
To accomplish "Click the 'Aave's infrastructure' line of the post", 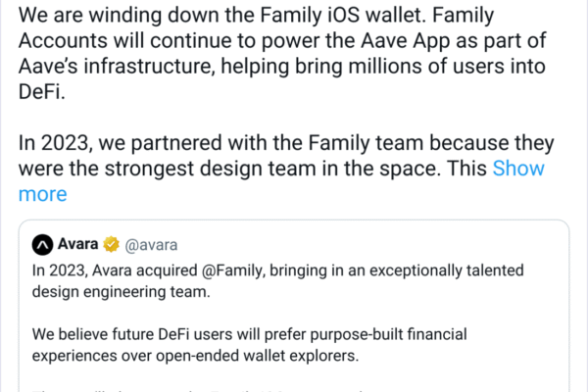I will 147,69.
